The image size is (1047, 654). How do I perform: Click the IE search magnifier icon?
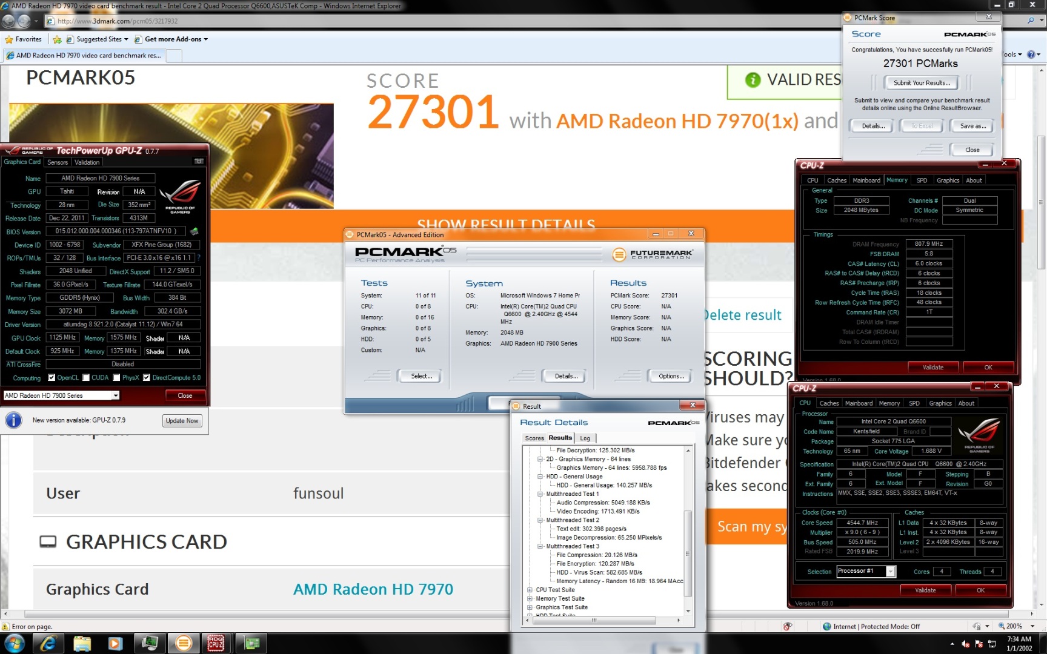click(1031, 20)
